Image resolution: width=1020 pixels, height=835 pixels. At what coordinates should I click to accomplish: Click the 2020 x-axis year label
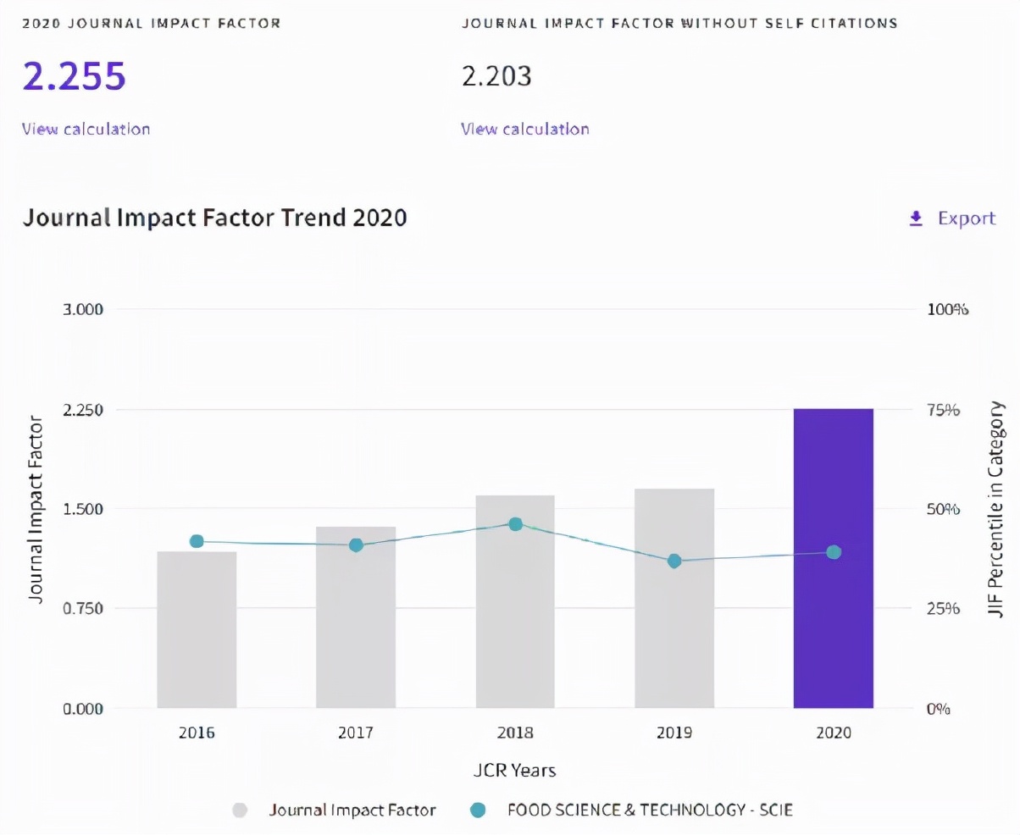(834, 733)
